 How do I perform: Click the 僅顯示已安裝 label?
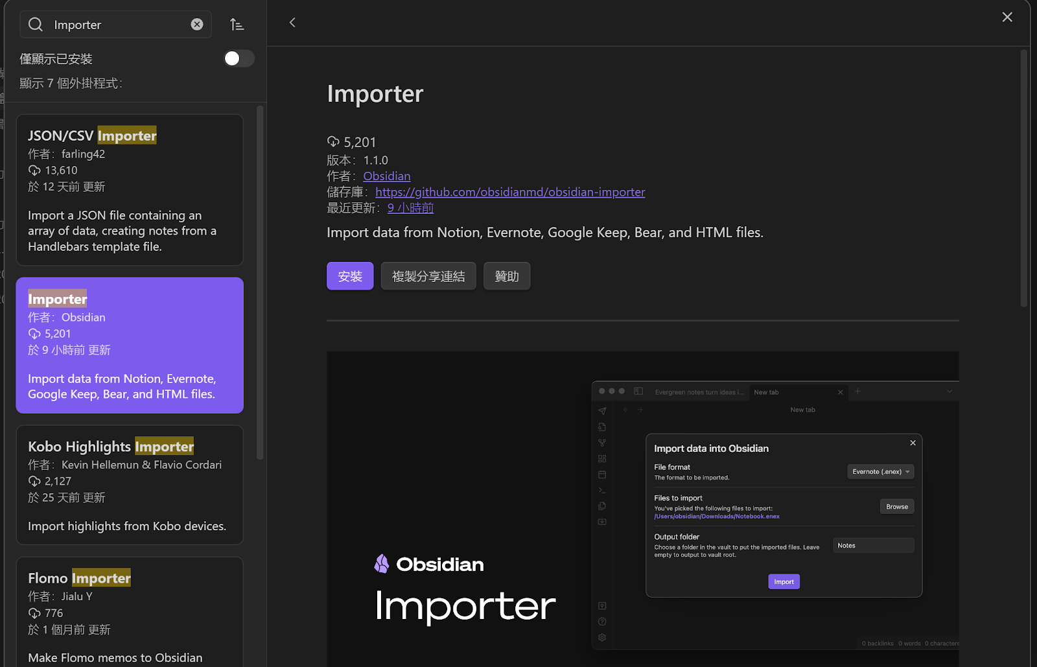pos(56,59)
